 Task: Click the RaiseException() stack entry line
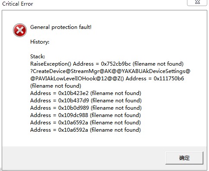[x=107, y=64]
